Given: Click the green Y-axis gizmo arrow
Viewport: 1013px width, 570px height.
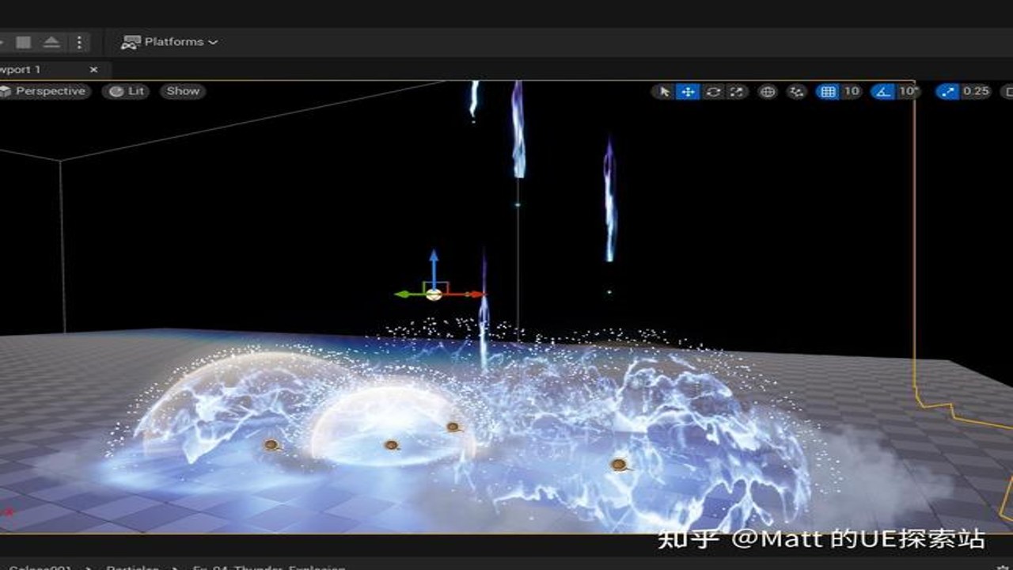Looking at the screenshot, I should coord(410,294).
